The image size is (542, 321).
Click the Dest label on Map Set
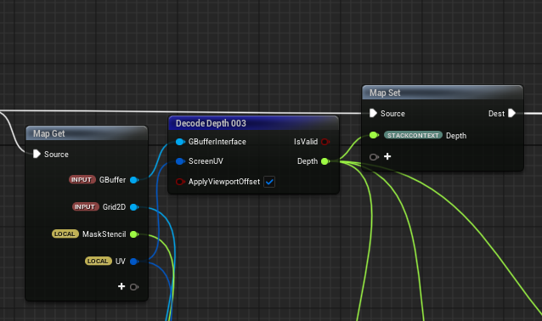[496, 114]
